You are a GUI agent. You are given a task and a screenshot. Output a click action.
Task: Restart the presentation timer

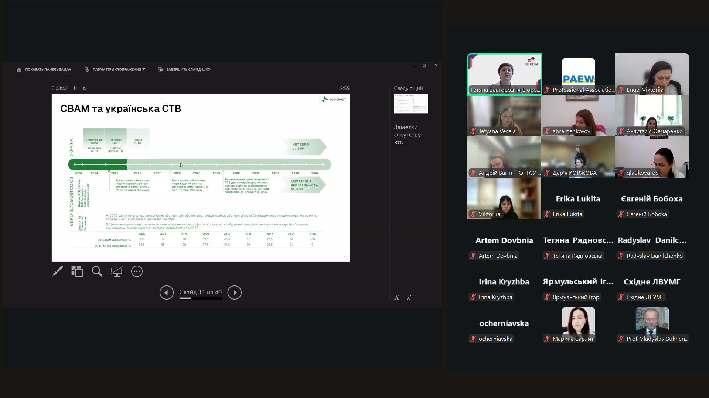coord(85,88)
